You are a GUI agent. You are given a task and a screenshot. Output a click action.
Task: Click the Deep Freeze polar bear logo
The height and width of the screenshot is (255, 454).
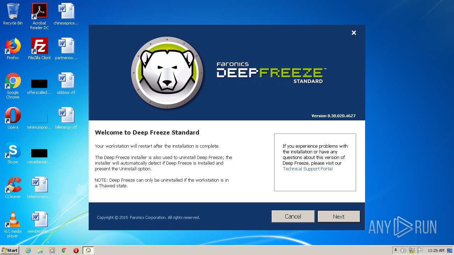click(167, 73)
